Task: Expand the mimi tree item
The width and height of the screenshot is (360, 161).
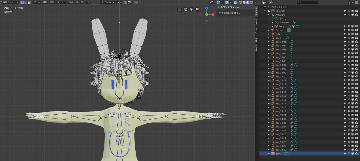Action: (269, 154)
